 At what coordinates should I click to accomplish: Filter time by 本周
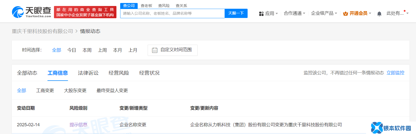point(87,50)
